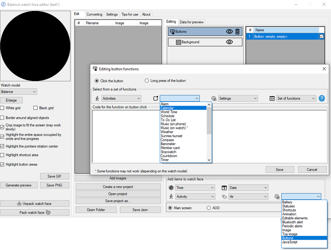The height and width of the screenshot is (250, 331).
Task: Click the calendar icon beside Date dropdown
Action: point(224,187)
